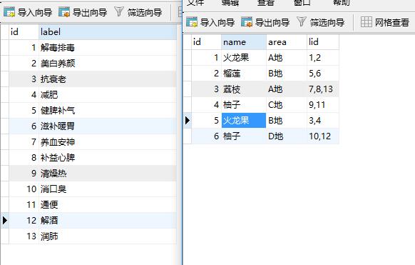Click the export wizard icon in right window
This screenshot has width=415, height=265.
click(x=247, y=22)
